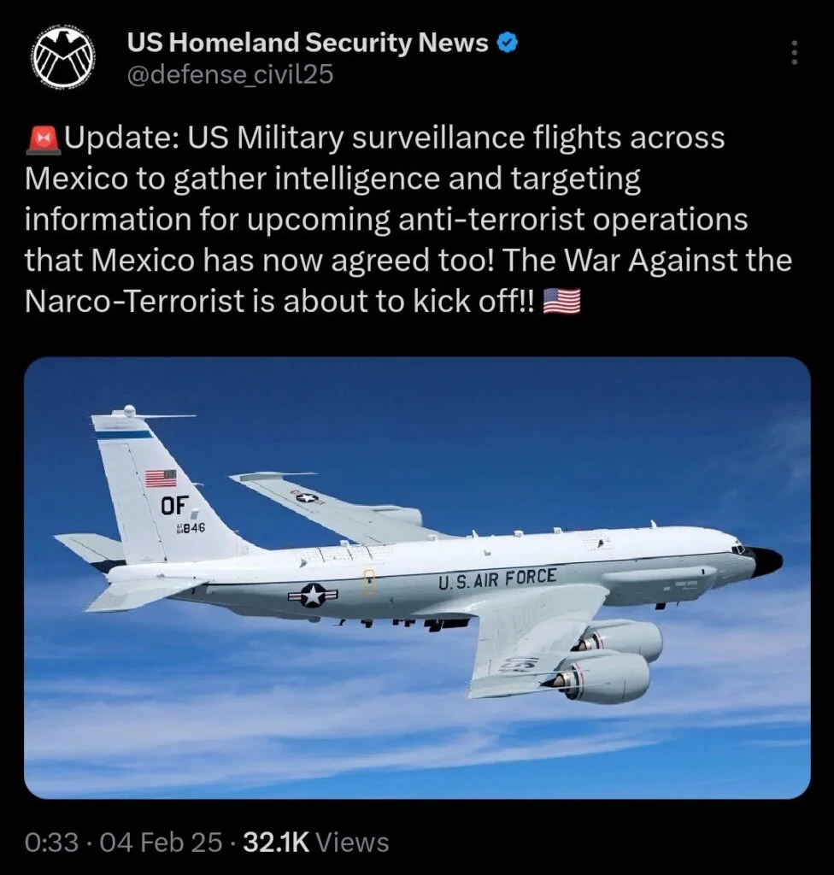
Task: Click the blue verified checkmark badge
Action: [508, 43]
